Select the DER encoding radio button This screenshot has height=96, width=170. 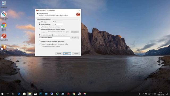[40, 22]
